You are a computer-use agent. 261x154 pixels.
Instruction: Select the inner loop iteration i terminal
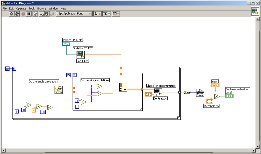[x=77, y=106]
